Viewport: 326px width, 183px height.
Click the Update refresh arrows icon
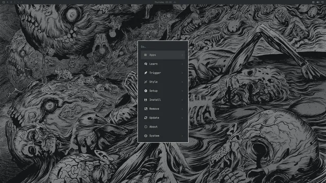tap(146, 118)
